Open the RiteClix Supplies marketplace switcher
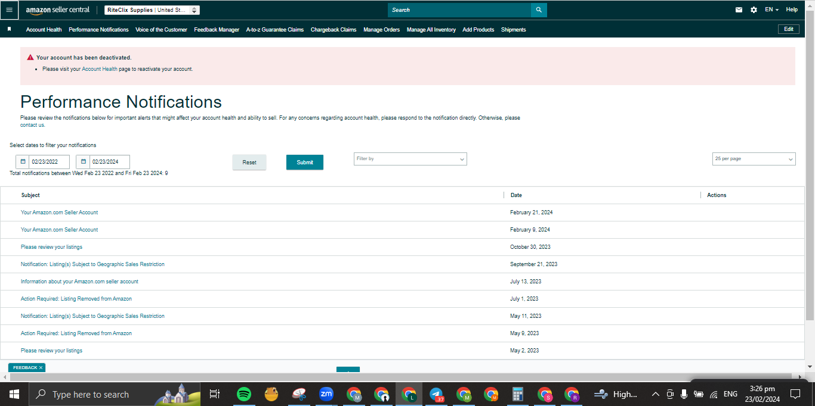Image resolution: width=815 pixels, height=406 pixels. [152, 10]
